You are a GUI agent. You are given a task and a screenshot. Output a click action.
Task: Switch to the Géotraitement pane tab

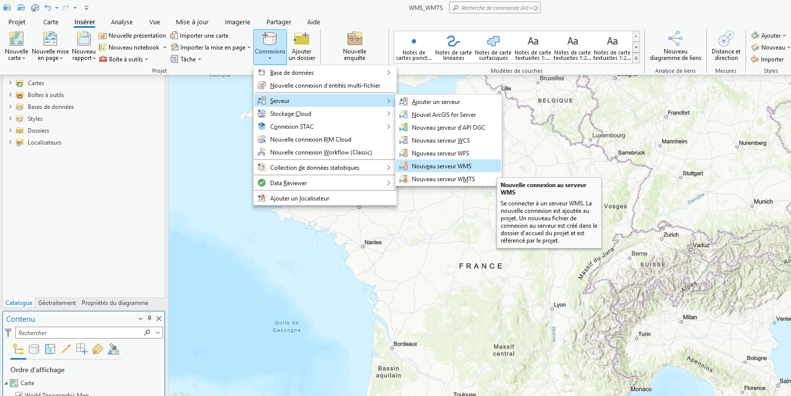(57, 303)
